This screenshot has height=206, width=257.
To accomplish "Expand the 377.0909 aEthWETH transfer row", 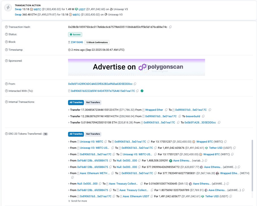I will (69, 167).
